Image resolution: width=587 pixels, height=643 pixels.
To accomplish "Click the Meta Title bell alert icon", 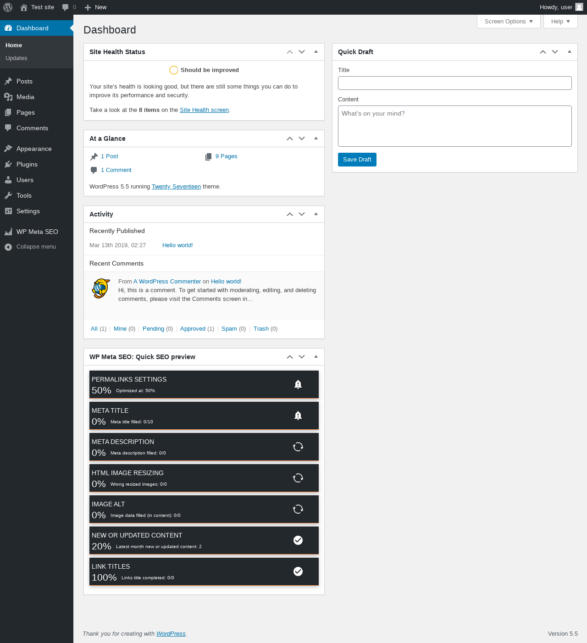I will (298, 416).
